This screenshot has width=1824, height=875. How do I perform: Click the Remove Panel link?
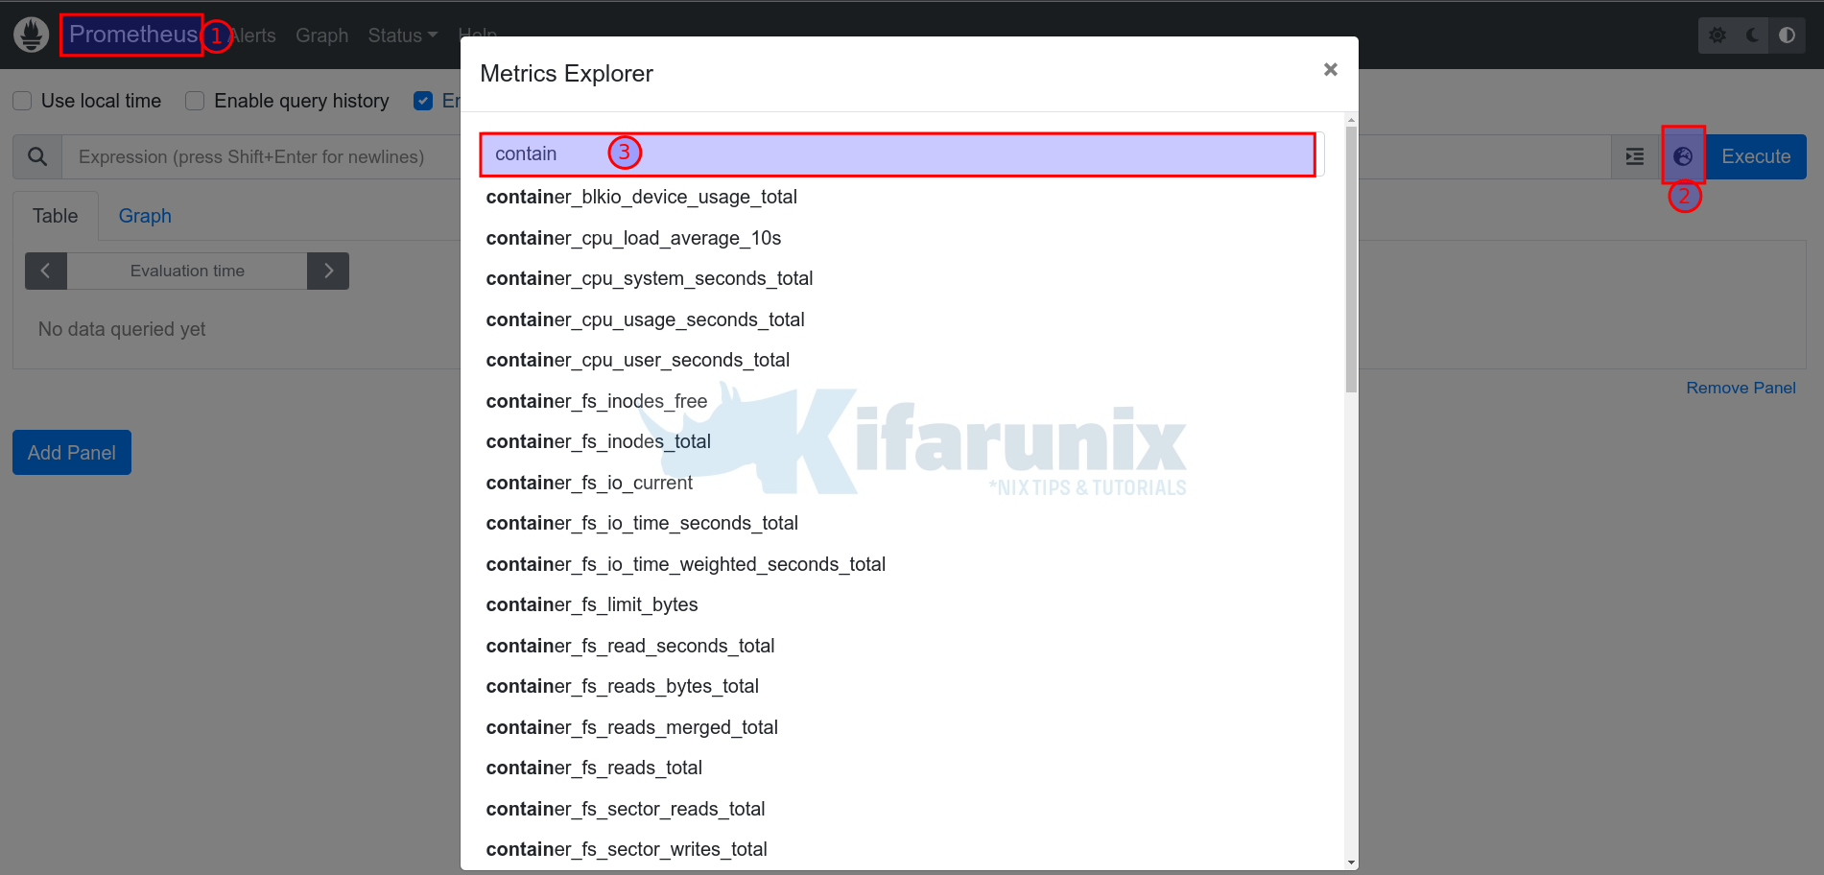[1741, 388]
